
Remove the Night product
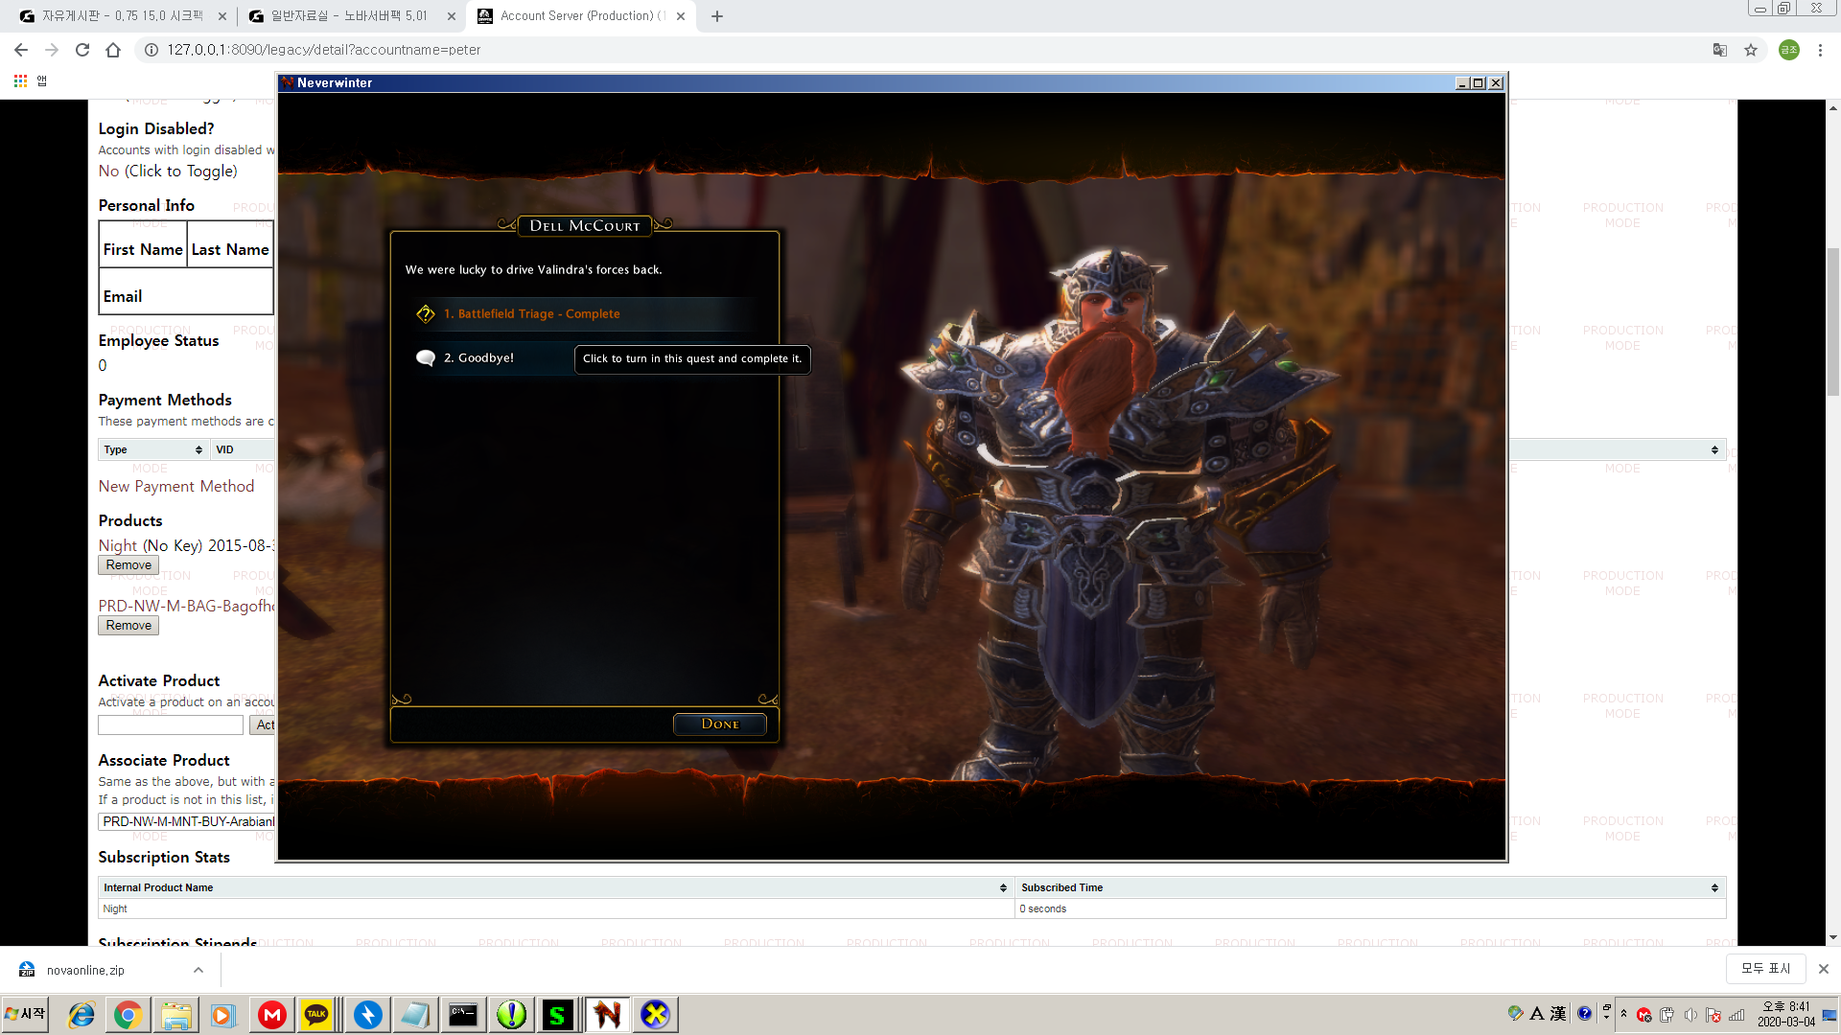click(x=128, y=565)
